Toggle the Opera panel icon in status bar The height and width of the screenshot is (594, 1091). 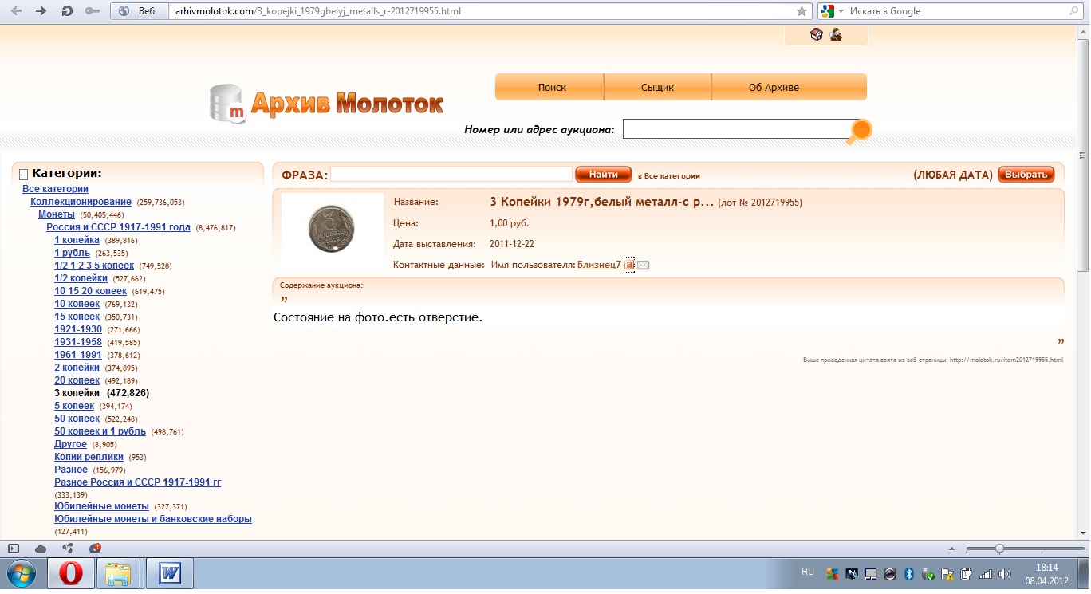[x=13, y=548]
